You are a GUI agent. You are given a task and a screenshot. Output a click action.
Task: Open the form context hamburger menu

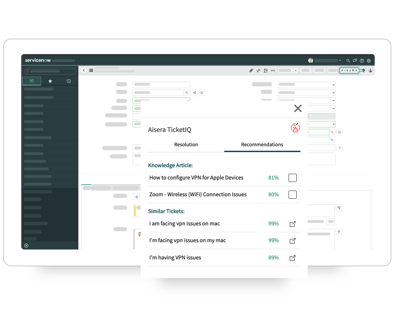(91, 70)
